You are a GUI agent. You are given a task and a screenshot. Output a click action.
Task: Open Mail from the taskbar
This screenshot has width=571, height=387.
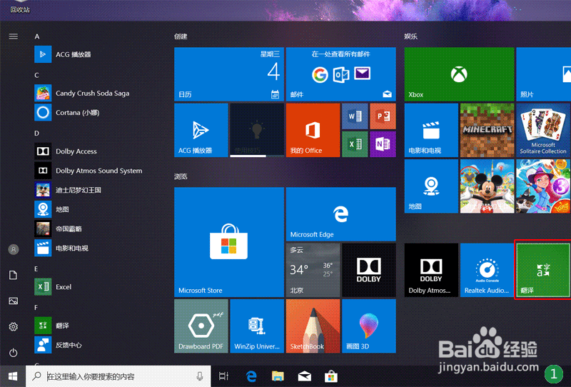305,376
